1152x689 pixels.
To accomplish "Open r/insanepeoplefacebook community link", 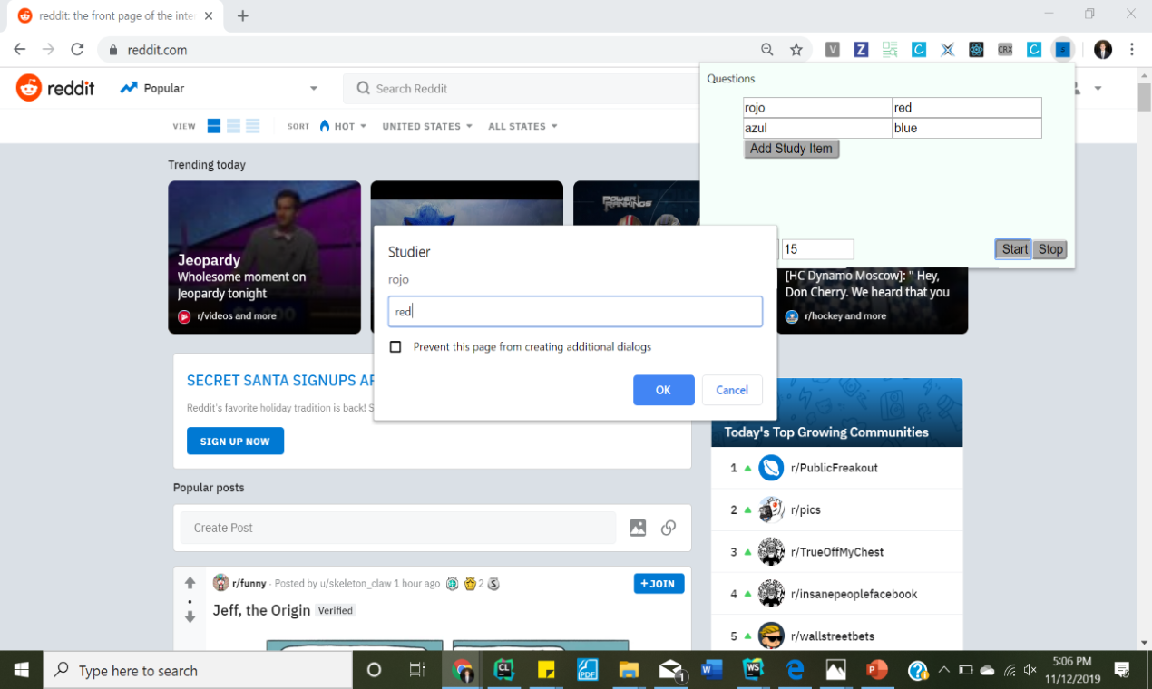I will (x=854, y=594).
